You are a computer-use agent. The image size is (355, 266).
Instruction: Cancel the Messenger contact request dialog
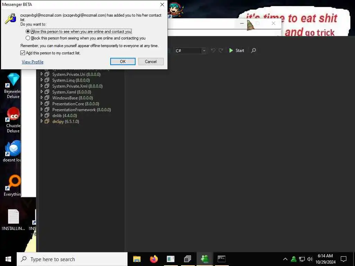(x=151, y=62)
